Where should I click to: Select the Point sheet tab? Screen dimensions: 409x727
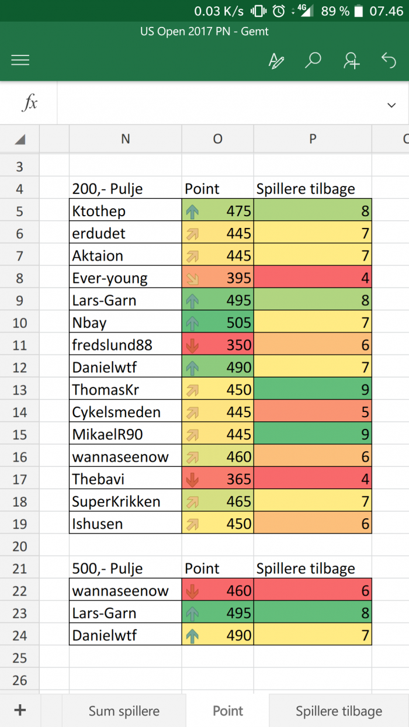(x=228, y=711)
